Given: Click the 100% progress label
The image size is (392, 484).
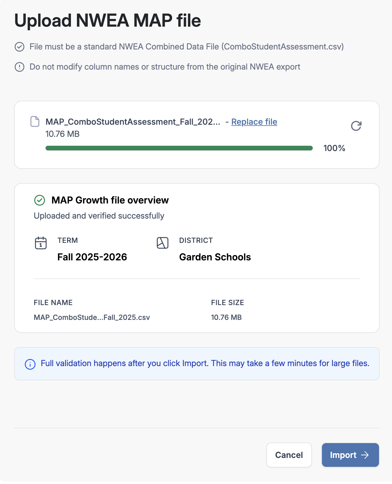Looking at the screenshot, I should pyautogui.click(x=334, y=148).
